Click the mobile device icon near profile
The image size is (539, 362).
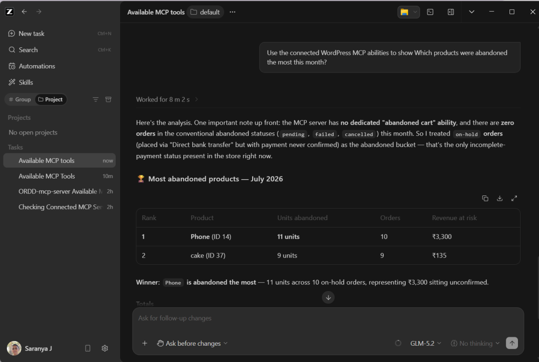click(x=88, y=348)
